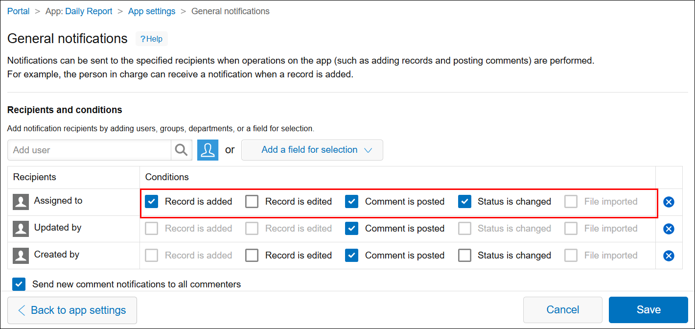Go to Portal in the breadcrumb
The height and width of the screenshot is (329, 695).
(19, 11)
